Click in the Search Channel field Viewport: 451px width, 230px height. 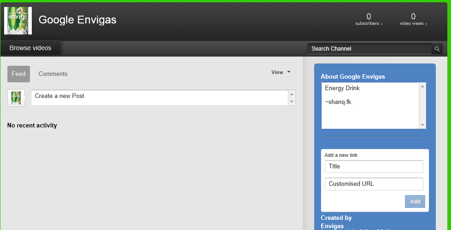(x=369, y=49)
